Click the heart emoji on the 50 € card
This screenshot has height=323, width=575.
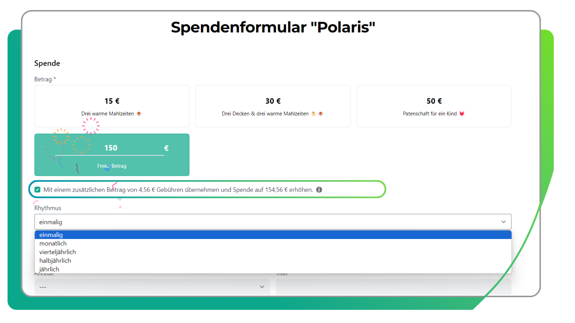463,113
